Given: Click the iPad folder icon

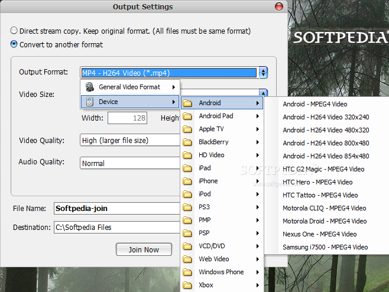Looking at the screenshot, I should click(x=187, y=168).
